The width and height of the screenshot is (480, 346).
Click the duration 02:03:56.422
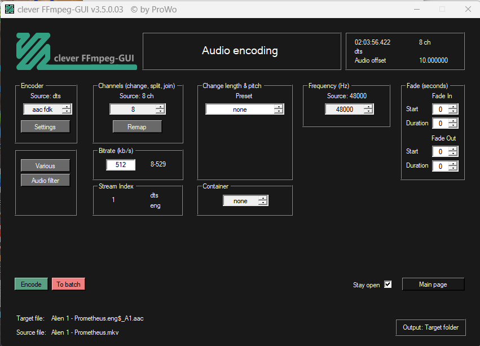(373, 42)
